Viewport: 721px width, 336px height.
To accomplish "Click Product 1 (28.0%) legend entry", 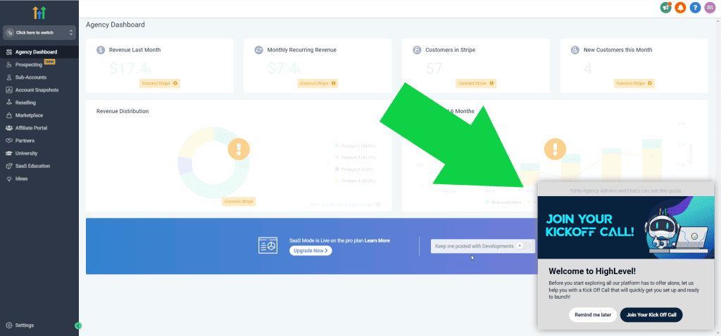I will pyautogui.click(x=356, y=146).
